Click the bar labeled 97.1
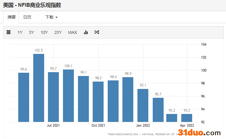Screen dimensions: 226x139 click(x=143, y=105)
